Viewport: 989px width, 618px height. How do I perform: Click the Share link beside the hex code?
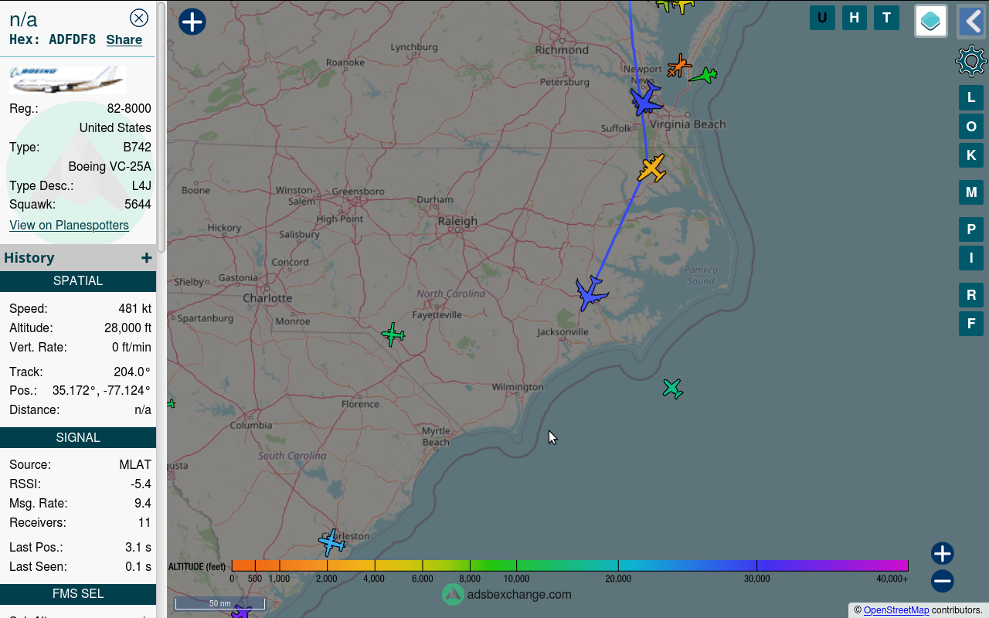click(124, 39)
